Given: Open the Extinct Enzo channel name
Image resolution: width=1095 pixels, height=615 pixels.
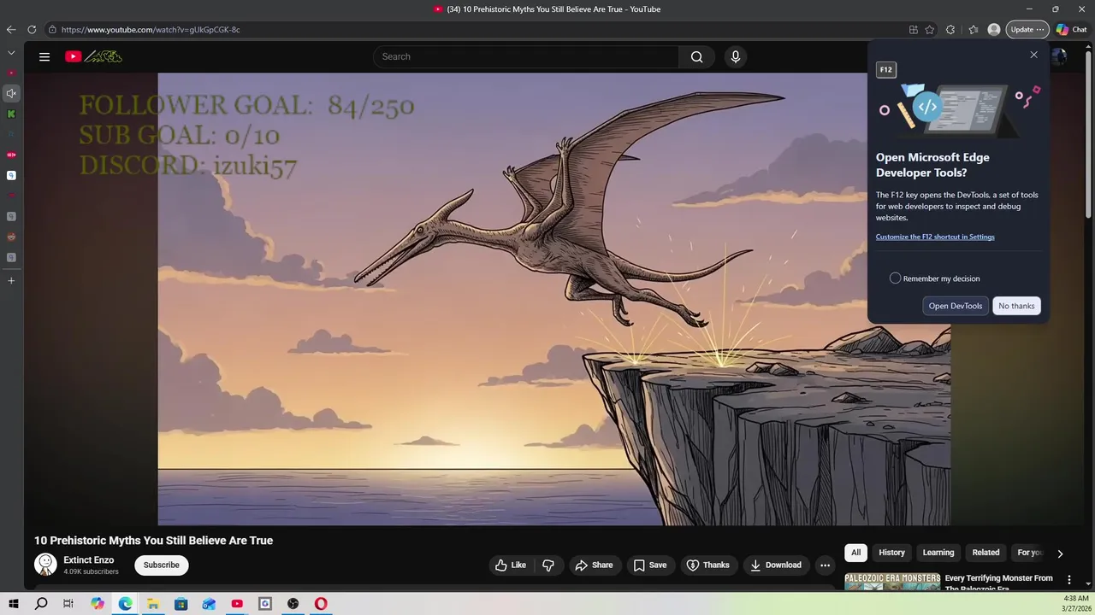Looking at the screenshot, I should (88, 560).
